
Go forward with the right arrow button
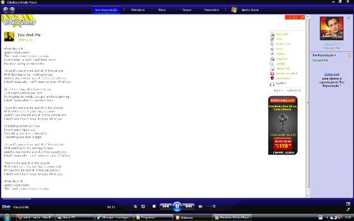click(12, 10)
